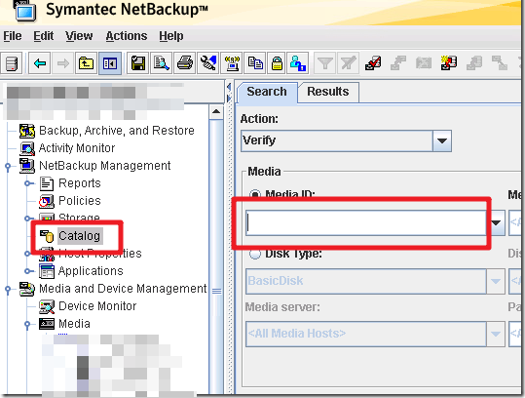Select the Disk Type radio button

point(255,254)
